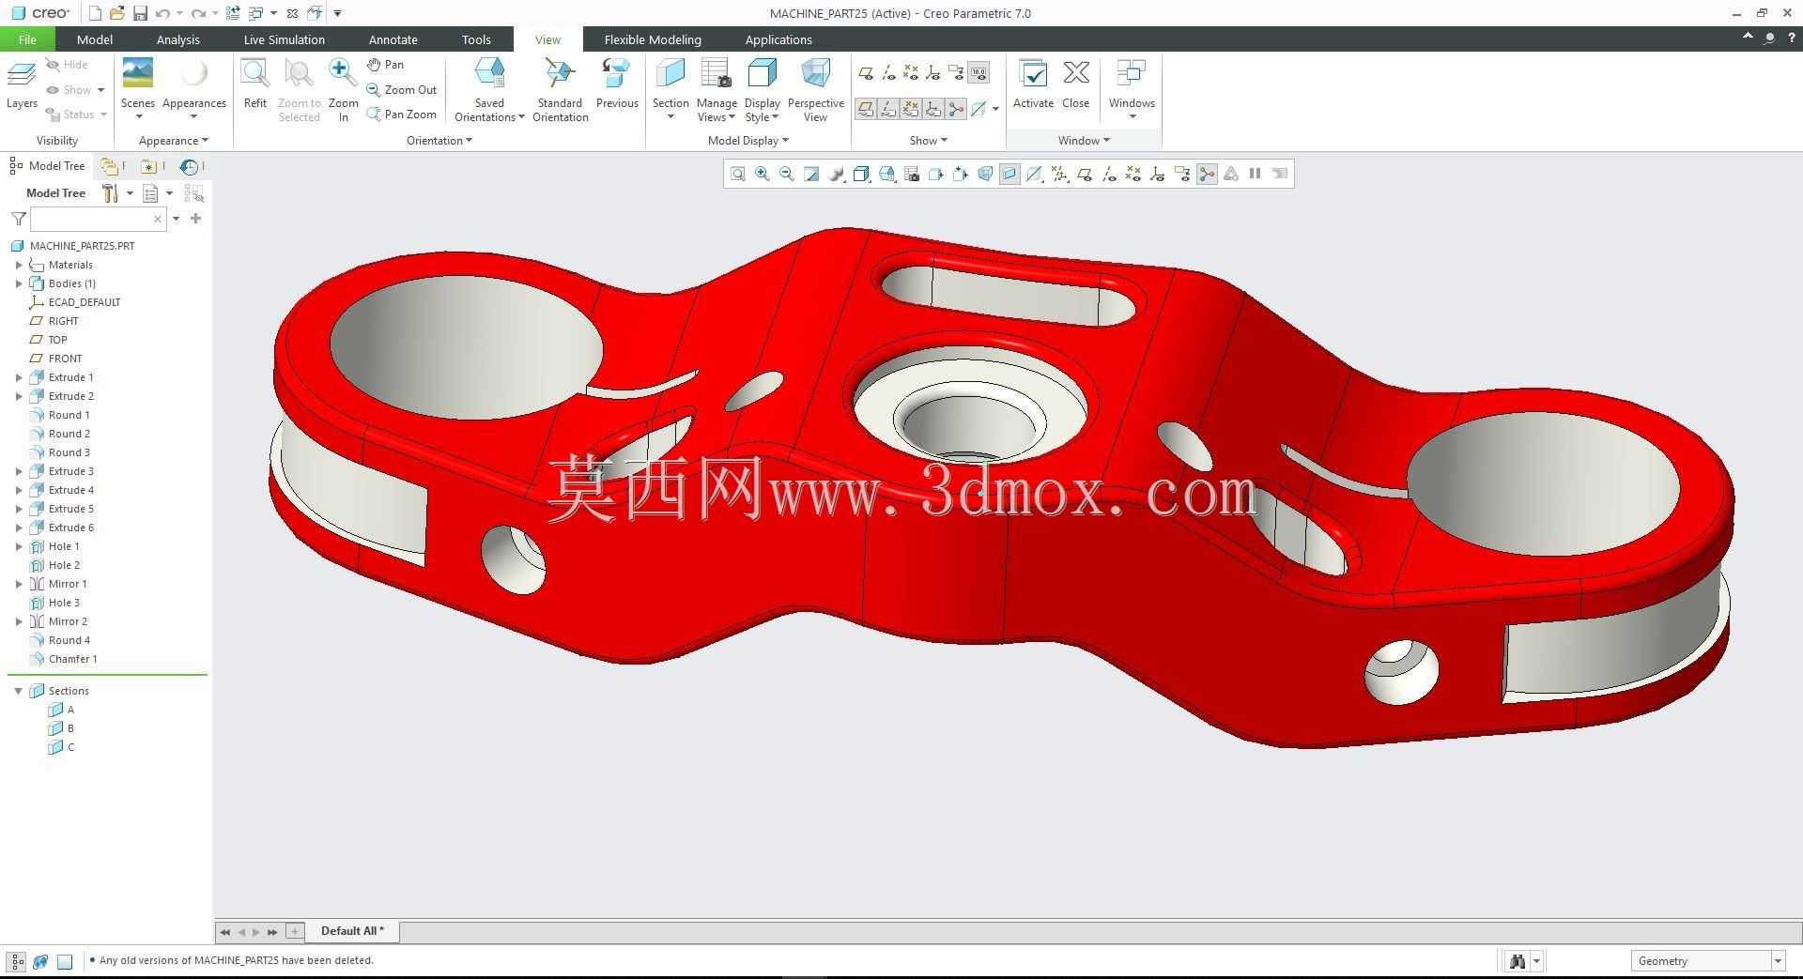Toggle spin center in the graphics toolbar
The image size is (1803, 979).
(1207, 174)
